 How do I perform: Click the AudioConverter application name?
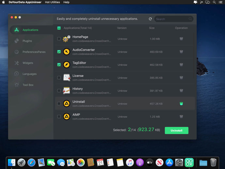coord(84,50)
